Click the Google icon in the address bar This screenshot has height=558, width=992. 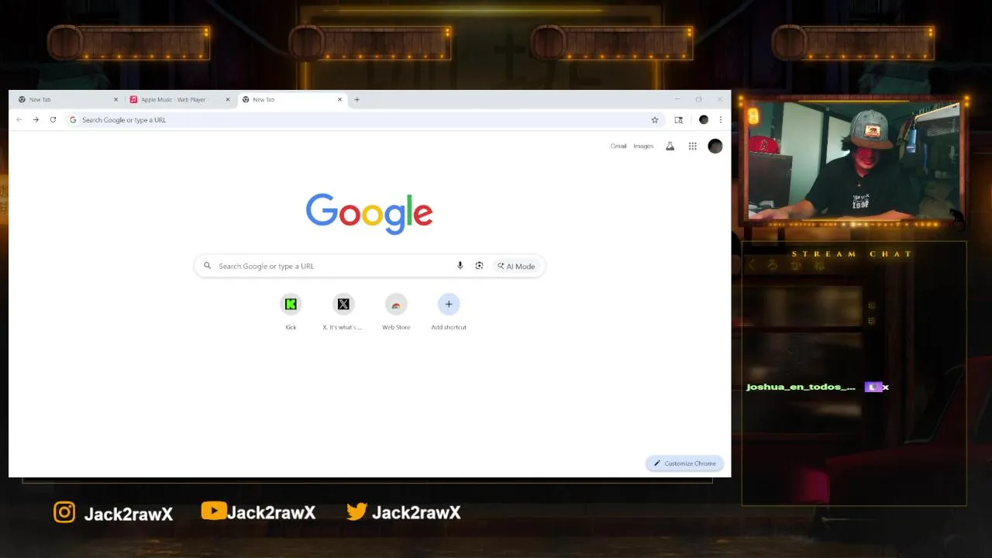[x=73, y=119]
